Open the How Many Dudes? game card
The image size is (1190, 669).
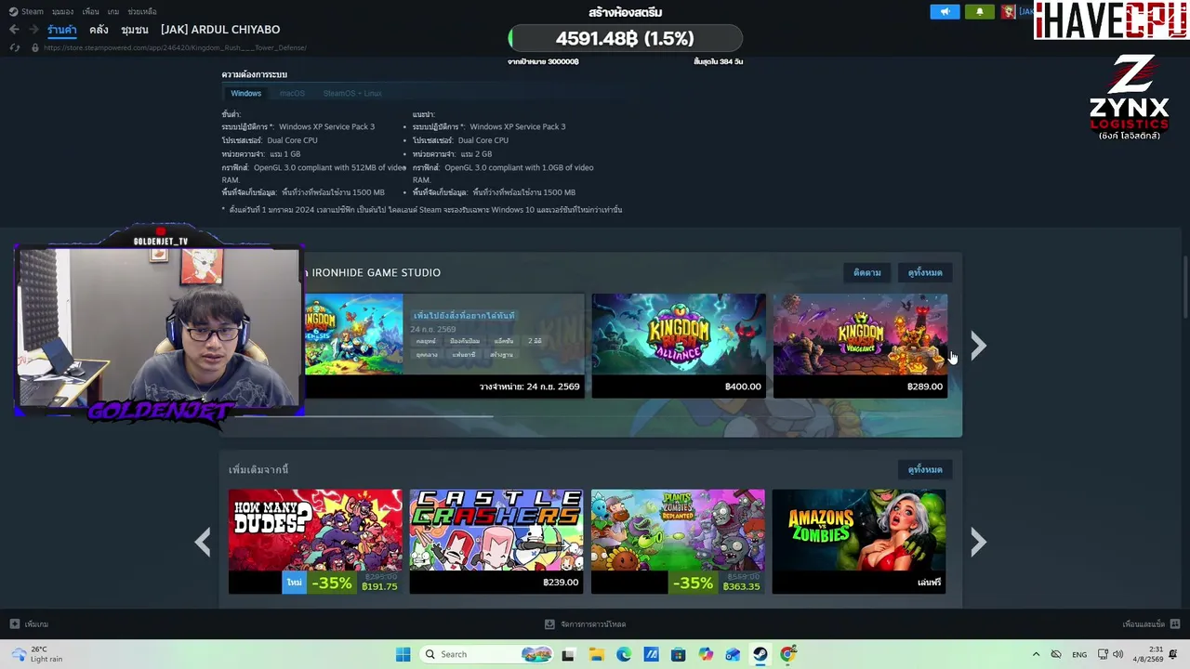pyautogui.click(x=315, y=542)
